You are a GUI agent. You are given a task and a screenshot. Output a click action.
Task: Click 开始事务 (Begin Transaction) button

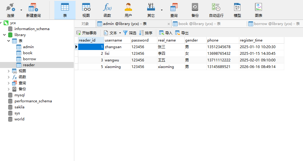tap(86, 33)
